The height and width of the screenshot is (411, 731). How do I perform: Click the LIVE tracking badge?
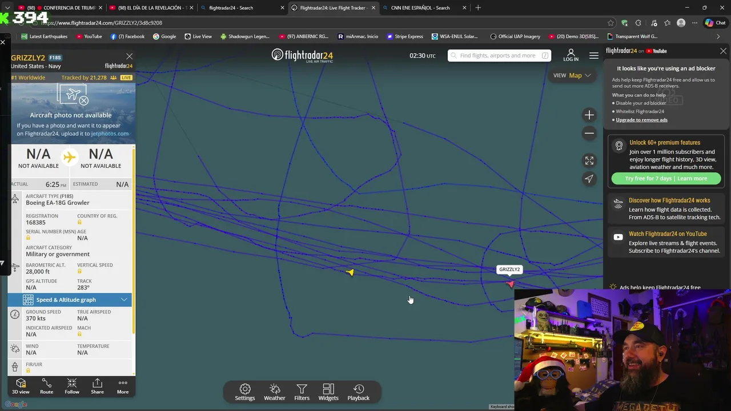coord(126,78)
